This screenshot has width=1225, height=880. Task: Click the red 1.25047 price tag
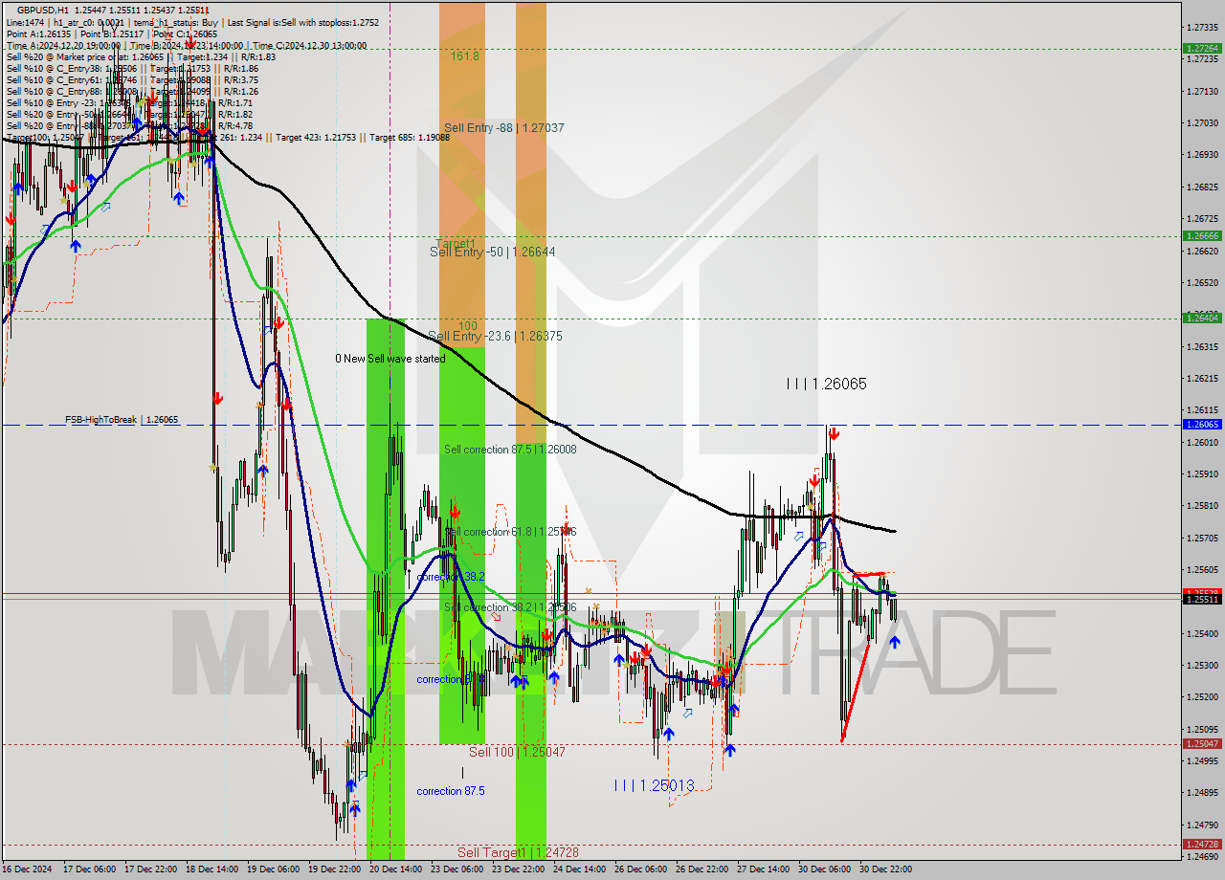pyautogui.click(x=1202, y=743)
